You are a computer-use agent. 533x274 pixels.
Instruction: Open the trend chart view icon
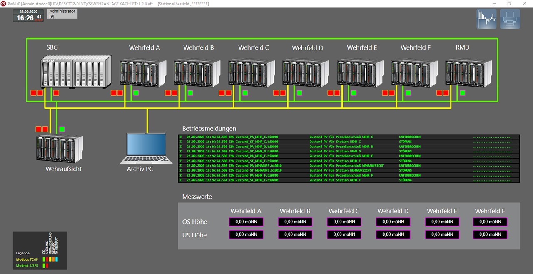coord(486,19)
